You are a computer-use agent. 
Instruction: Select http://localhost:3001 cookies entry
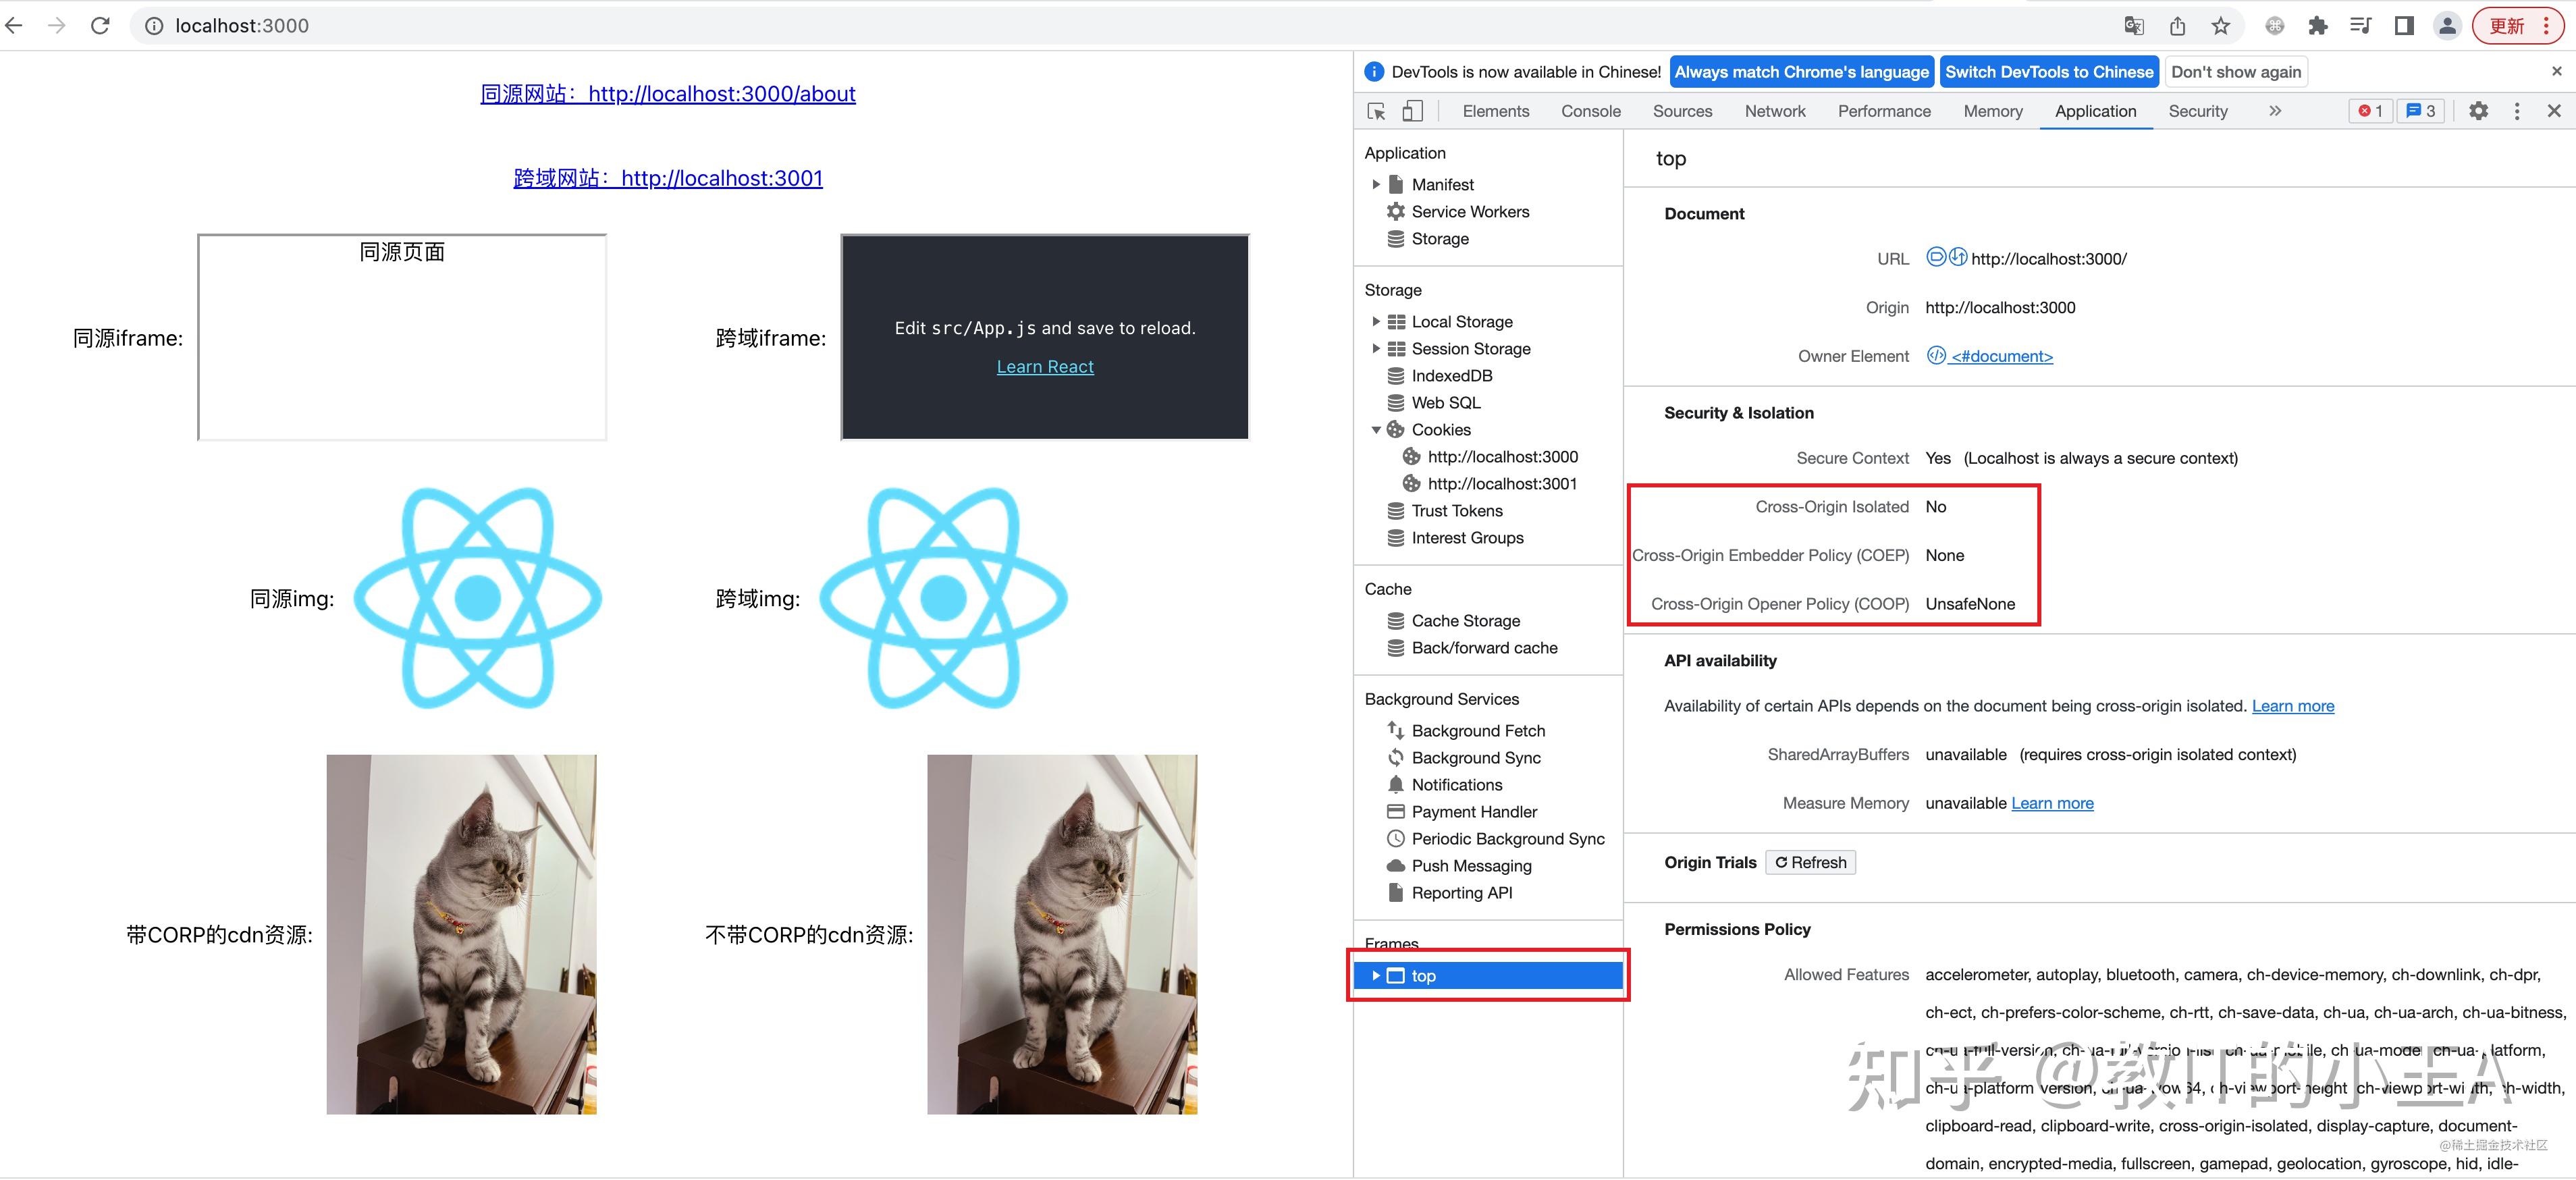tap(1501, 484)
